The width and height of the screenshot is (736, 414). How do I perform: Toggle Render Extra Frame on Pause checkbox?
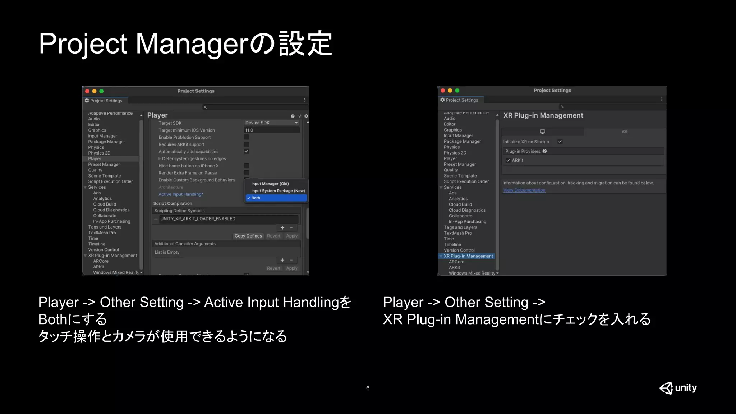(x=247, y=173)
